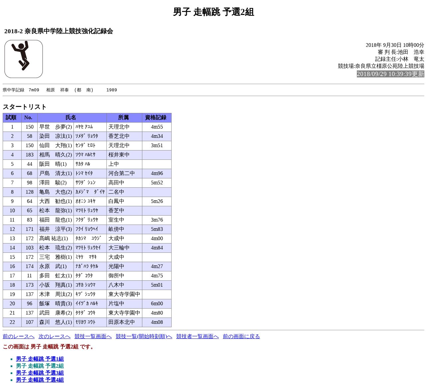Viewport: 427px width, 383px height.
Task: Select athlete name 武田 康希(2)
Action: click(x=56, y=313)
